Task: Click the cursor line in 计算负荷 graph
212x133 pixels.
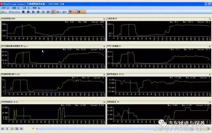Action: coord(129,30)
